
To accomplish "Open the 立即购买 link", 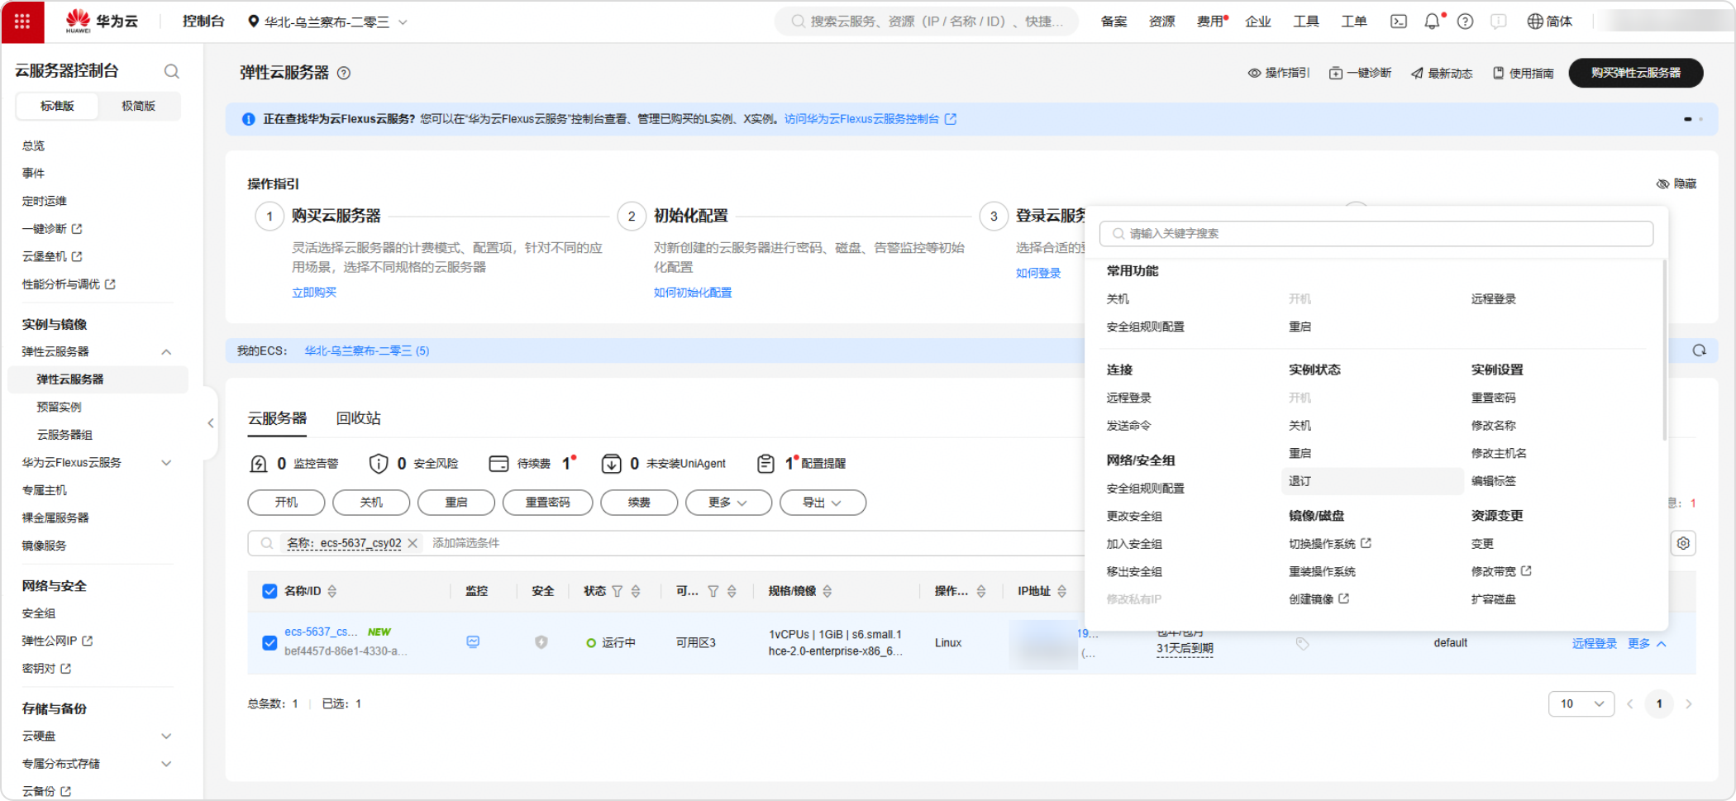I will tap(314, 293).
